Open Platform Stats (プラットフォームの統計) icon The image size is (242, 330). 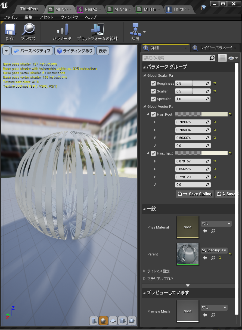(x=97, y=32)
